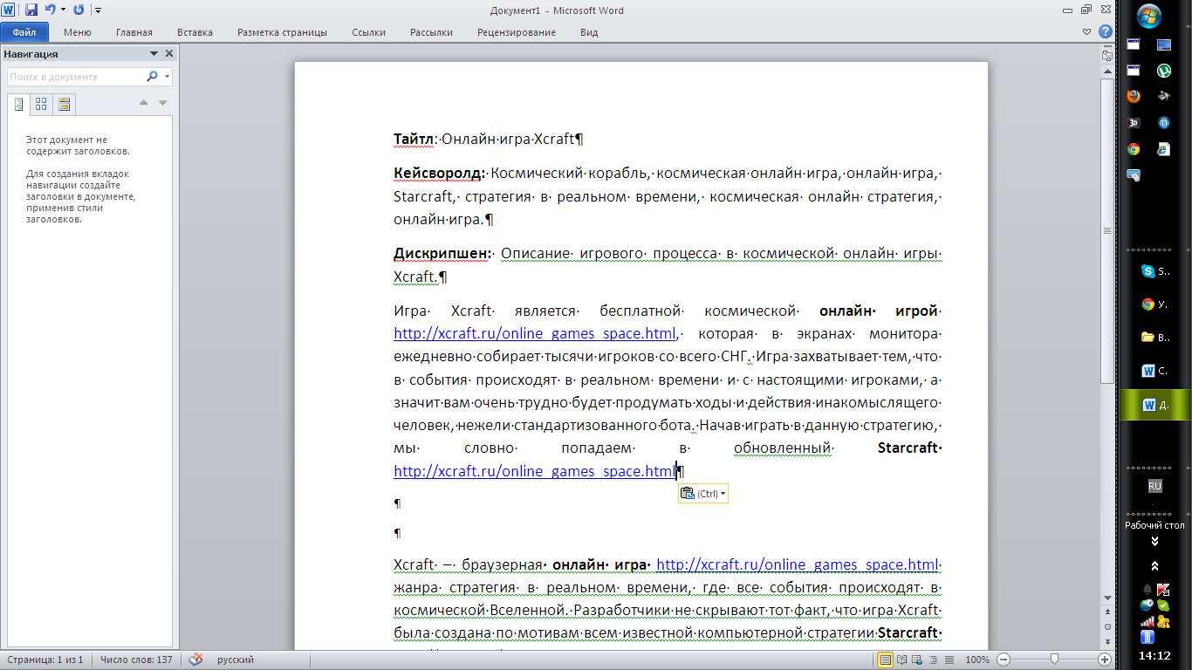Click the Число слов: 137 status indicator
The height and width of the screenshot is (670, 1192).
tap(136, 660)
